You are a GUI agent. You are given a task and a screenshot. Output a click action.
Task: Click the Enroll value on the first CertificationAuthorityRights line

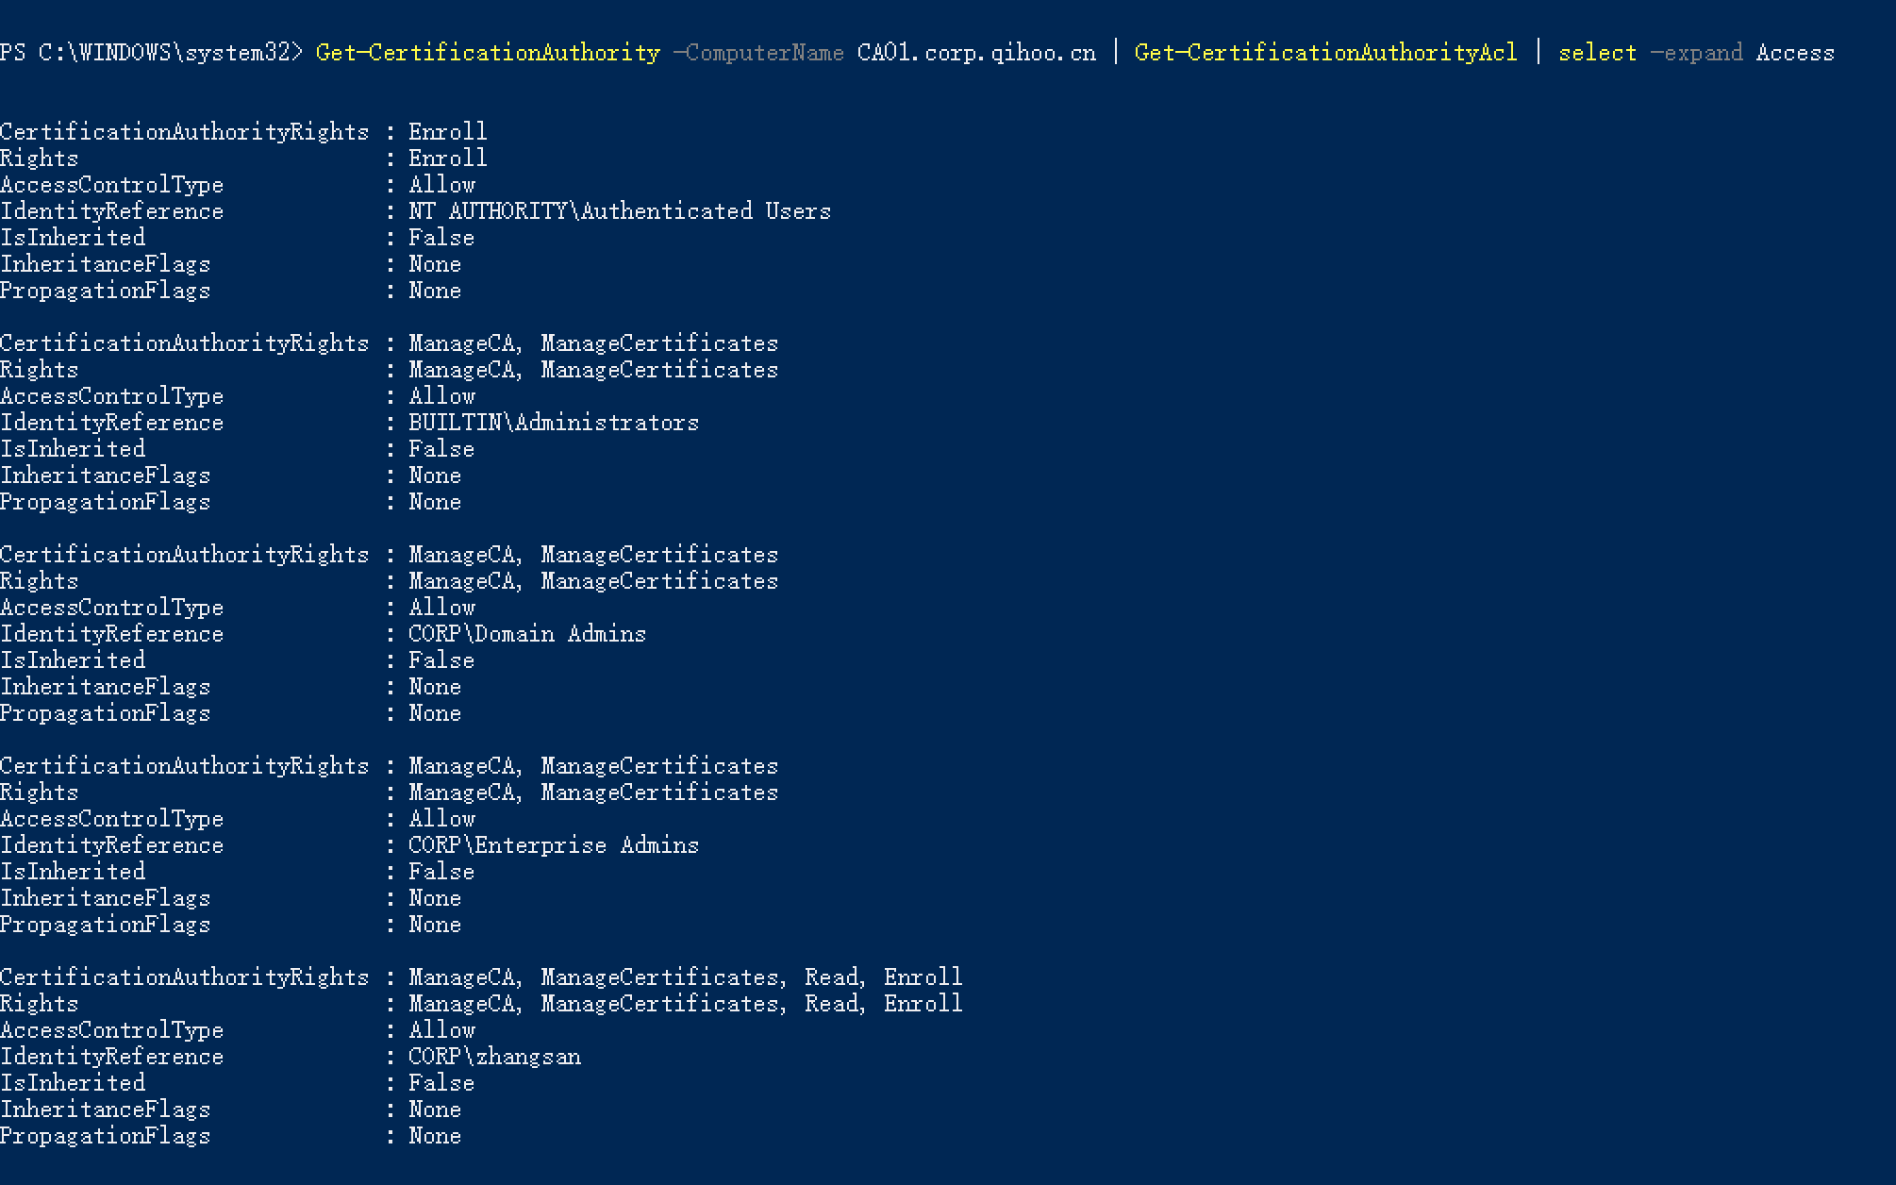(x=447, y=132)
